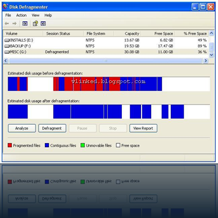Sort by the Volume column header
This screenshot has height=218, width=218.
(x=23, y=34)
